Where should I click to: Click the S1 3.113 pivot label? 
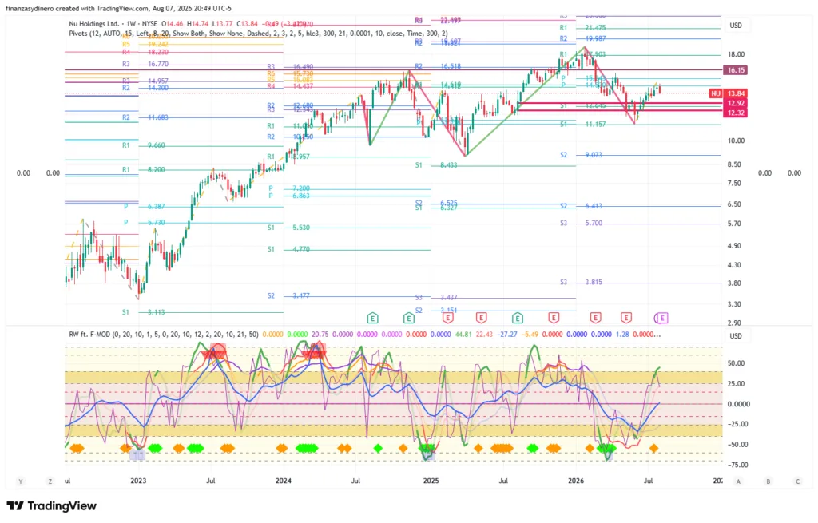pyautogui.click(x=144, y=312)
